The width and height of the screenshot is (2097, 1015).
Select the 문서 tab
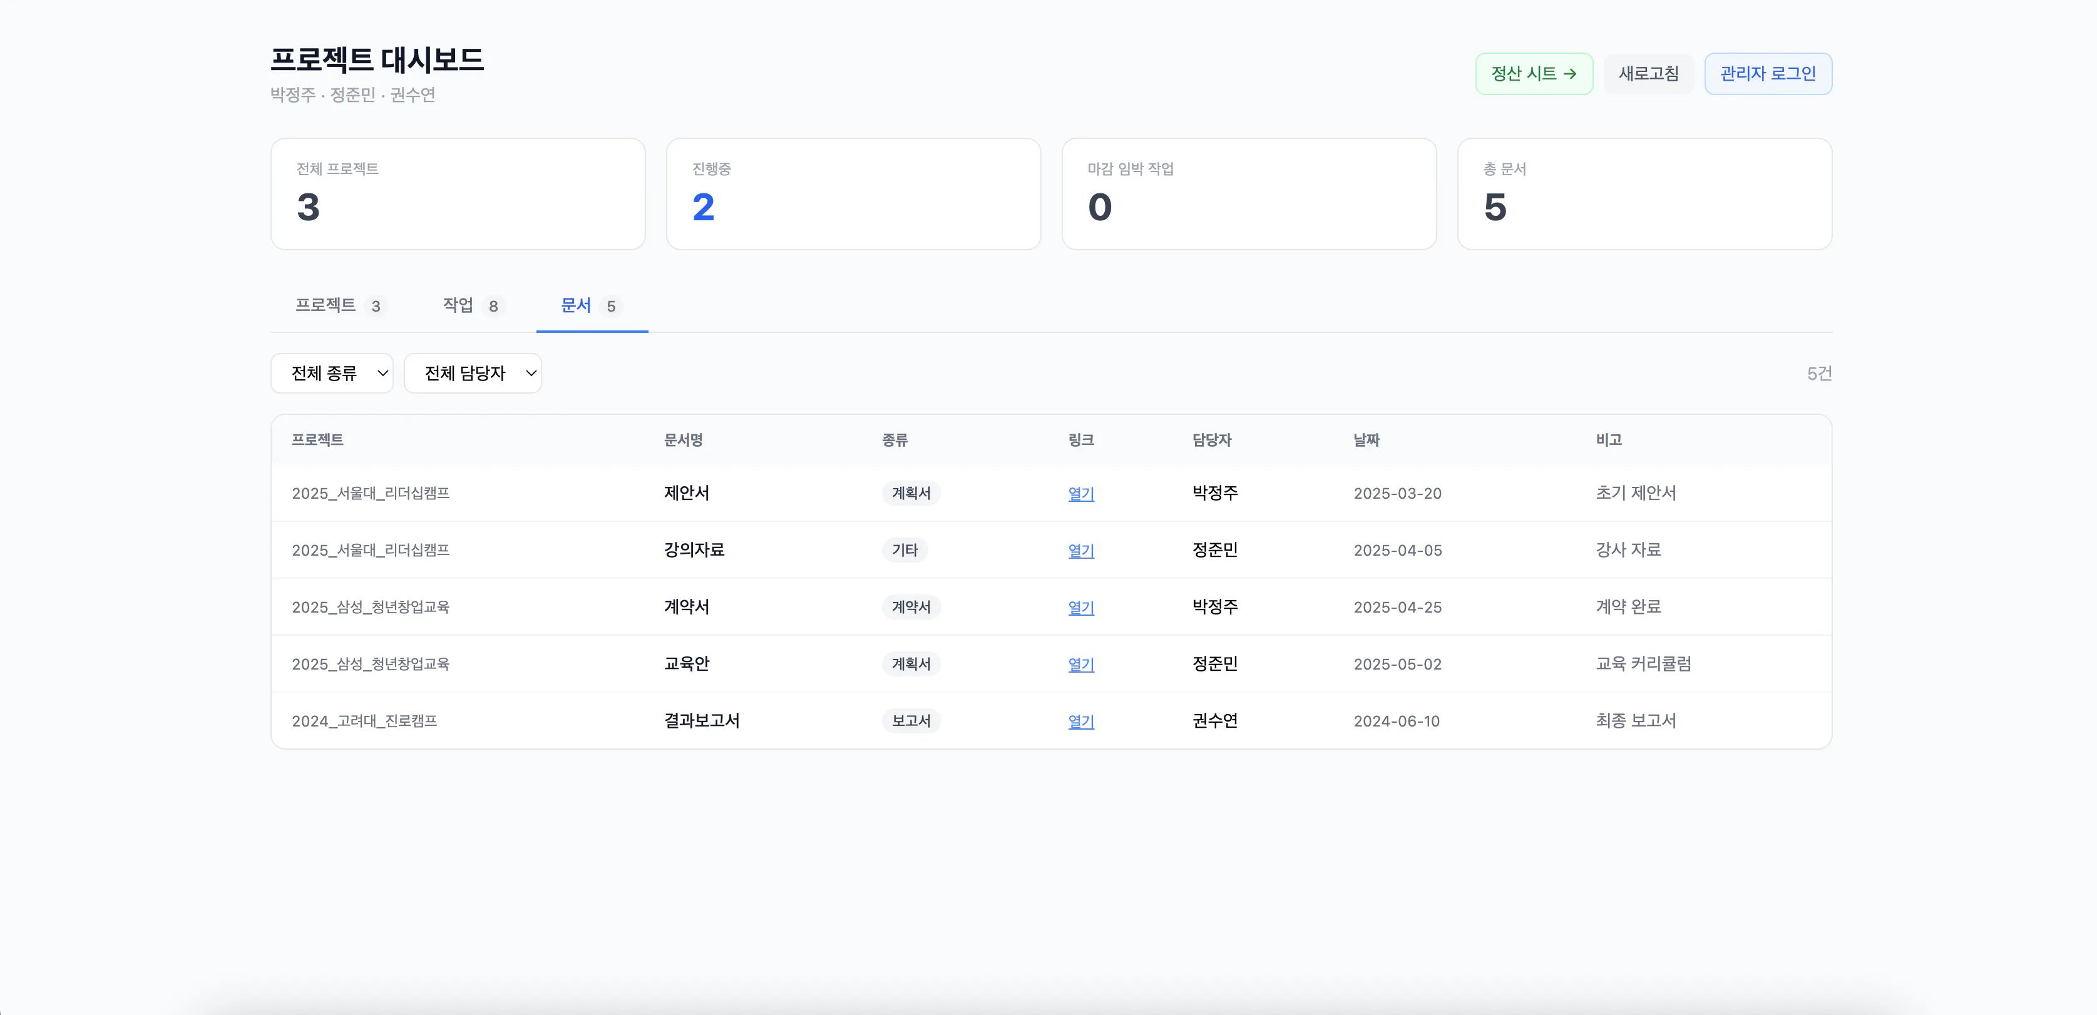tap(592, 305)
